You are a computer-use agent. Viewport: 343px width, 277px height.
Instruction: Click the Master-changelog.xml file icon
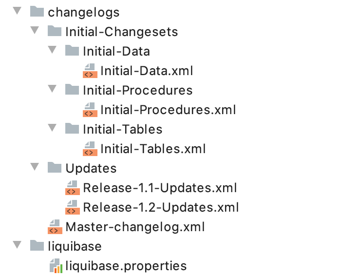(55, 227)
